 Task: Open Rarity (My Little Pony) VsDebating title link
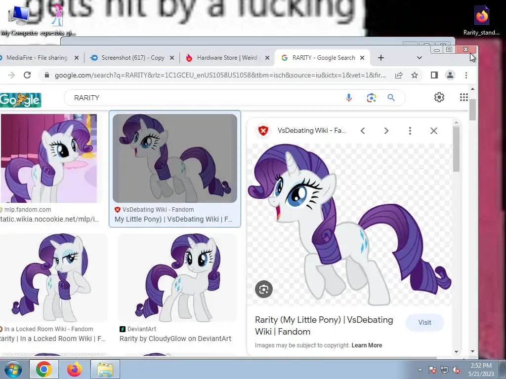tap(324, 326)
